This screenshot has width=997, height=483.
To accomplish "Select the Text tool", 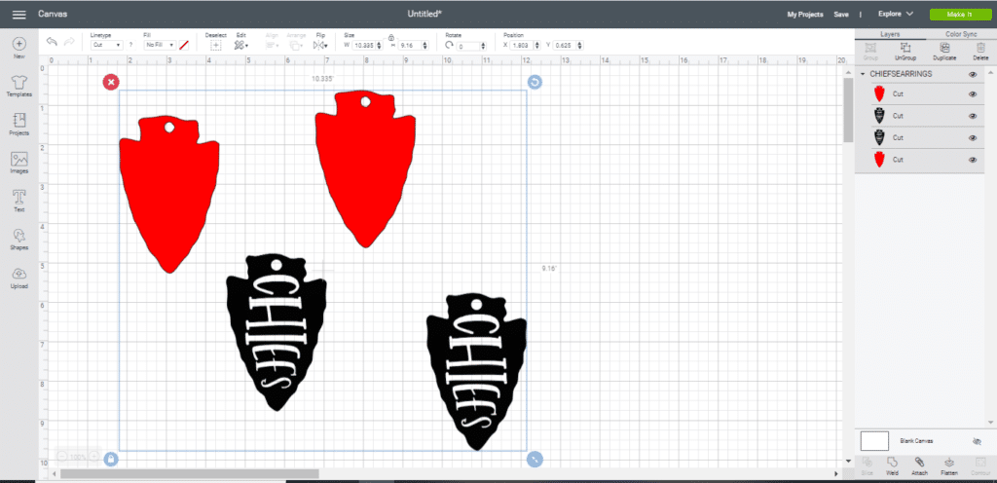I will (x=18, y=199).
